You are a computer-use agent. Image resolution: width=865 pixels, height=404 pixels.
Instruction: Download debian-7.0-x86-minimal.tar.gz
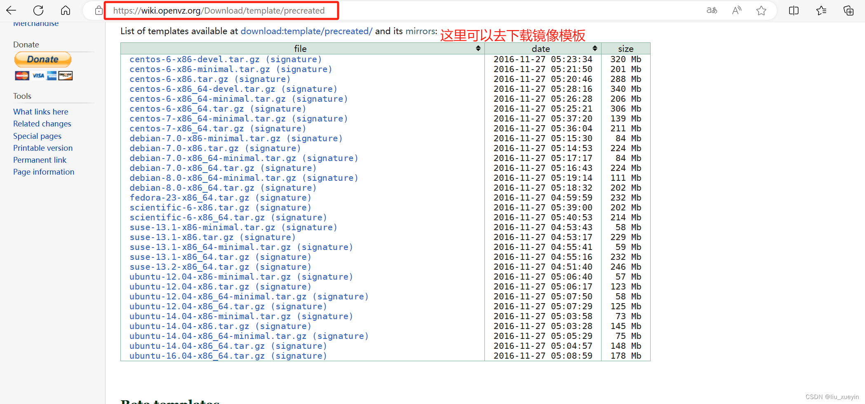(205, 138)
